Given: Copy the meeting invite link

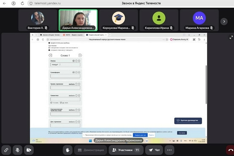Looking at the screenshot, I should tap(6, 150).
